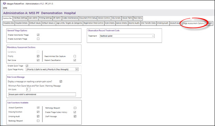Open the Printing Settings tab
This screenshot has width=215, height=126.
pos(46,18)
